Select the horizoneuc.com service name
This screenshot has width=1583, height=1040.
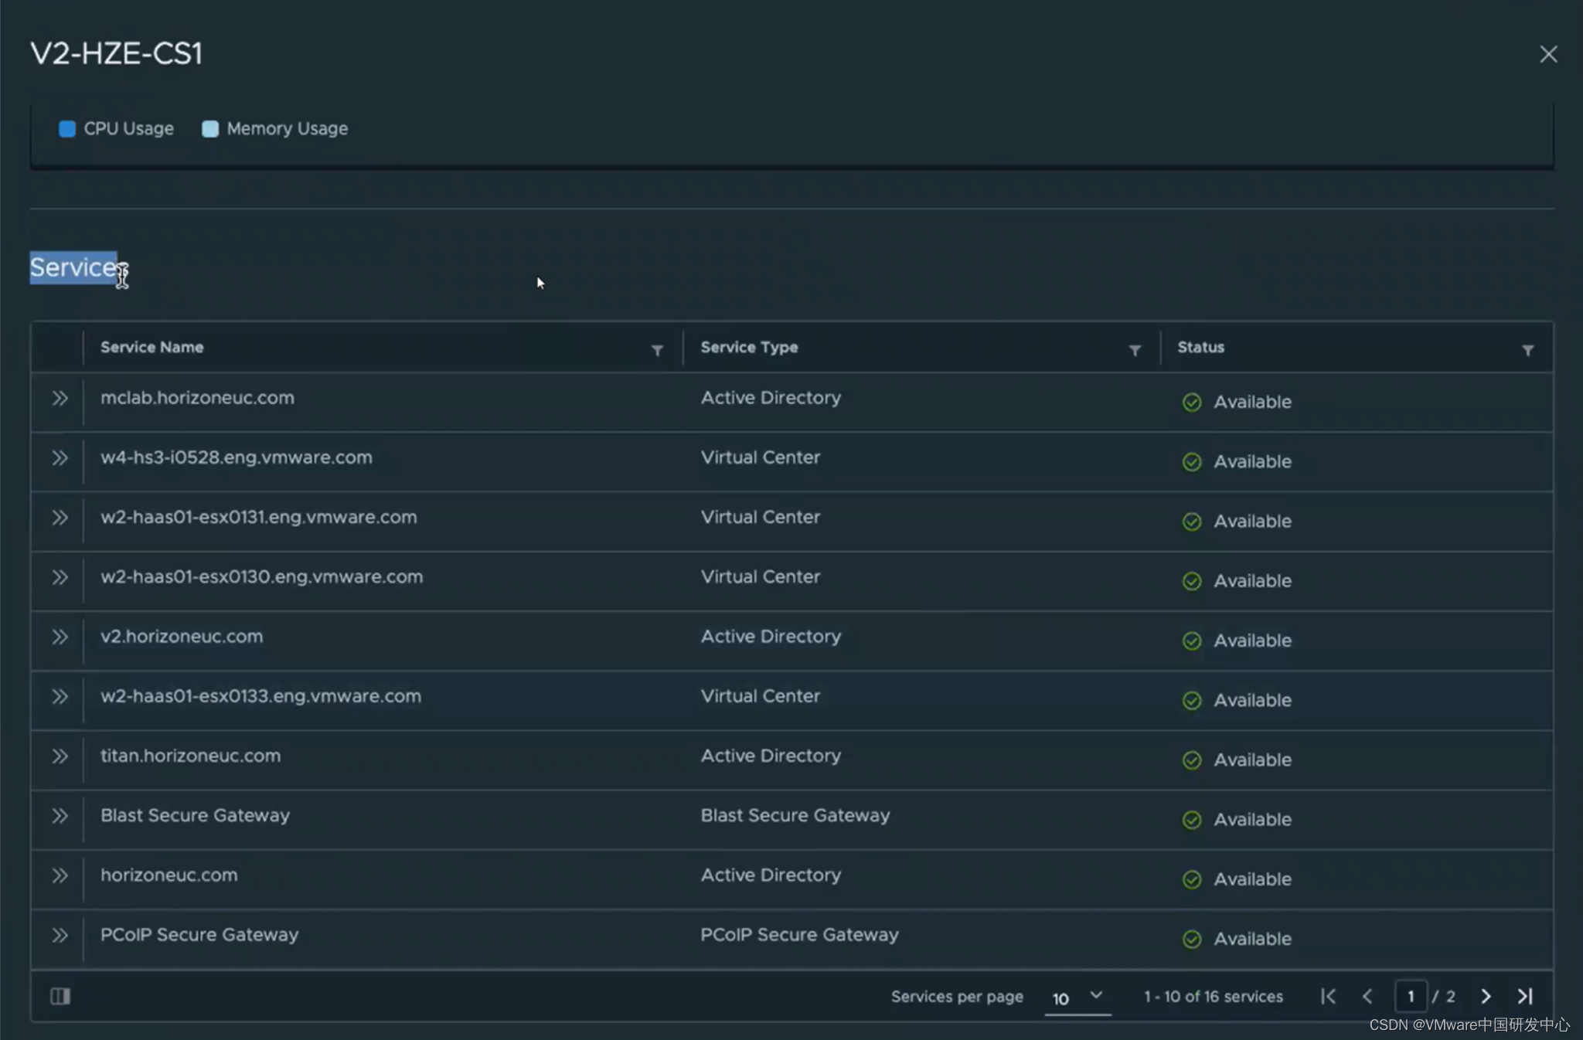coord(169,875)
